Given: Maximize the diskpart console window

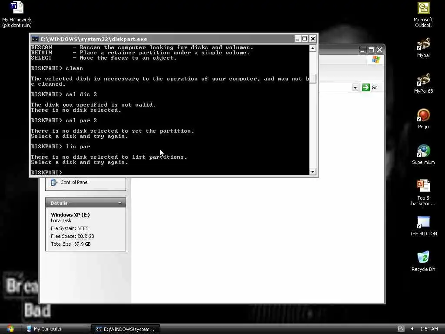Looking at the screenshot, I should tap(305, 39).
